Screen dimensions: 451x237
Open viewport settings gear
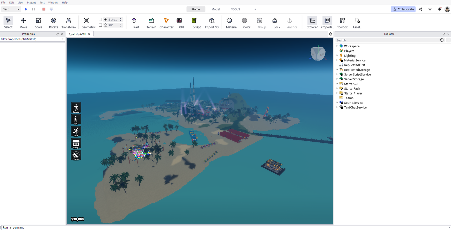330,34
